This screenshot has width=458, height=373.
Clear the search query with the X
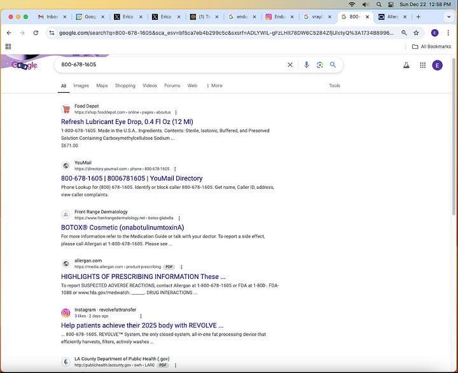tap(290, 65)
